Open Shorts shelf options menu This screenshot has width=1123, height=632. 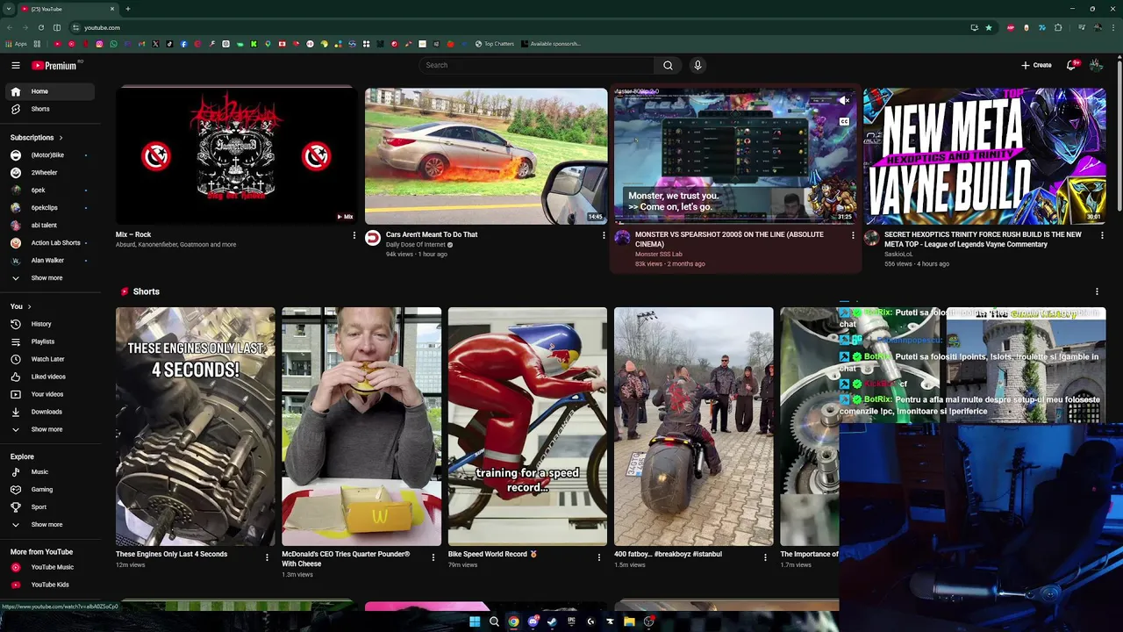[1097, 291]
